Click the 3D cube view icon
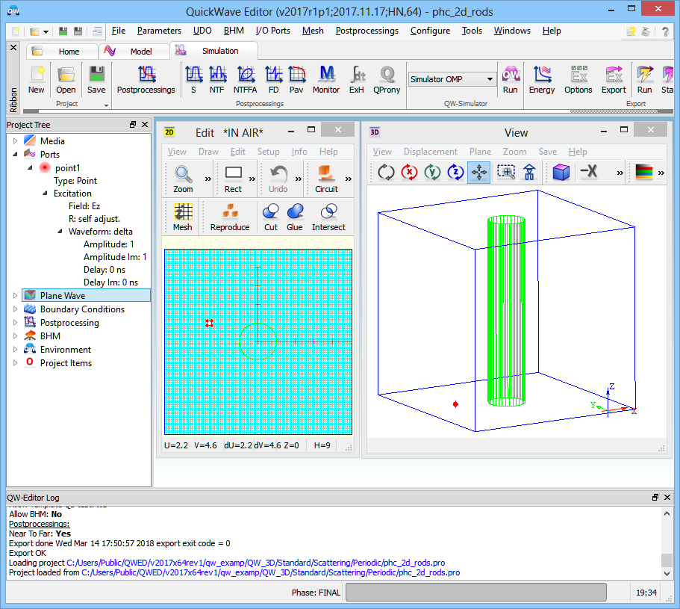This screenshot has height=609, width=680. (561, 172)
